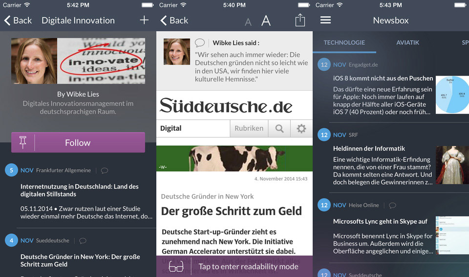The image size is (469, 277).
Task: Open the Rubriken menu
Action: point(249,128)
